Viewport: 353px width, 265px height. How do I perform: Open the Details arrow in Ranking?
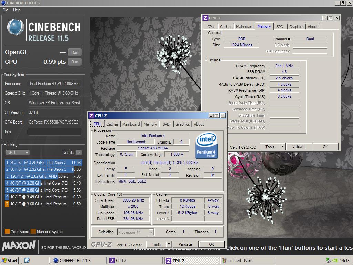coord(79,153)
